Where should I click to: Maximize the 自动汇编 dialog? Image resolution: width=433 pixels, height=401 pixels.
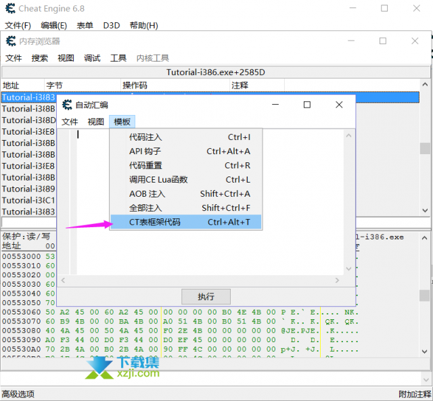pos(307,105)
